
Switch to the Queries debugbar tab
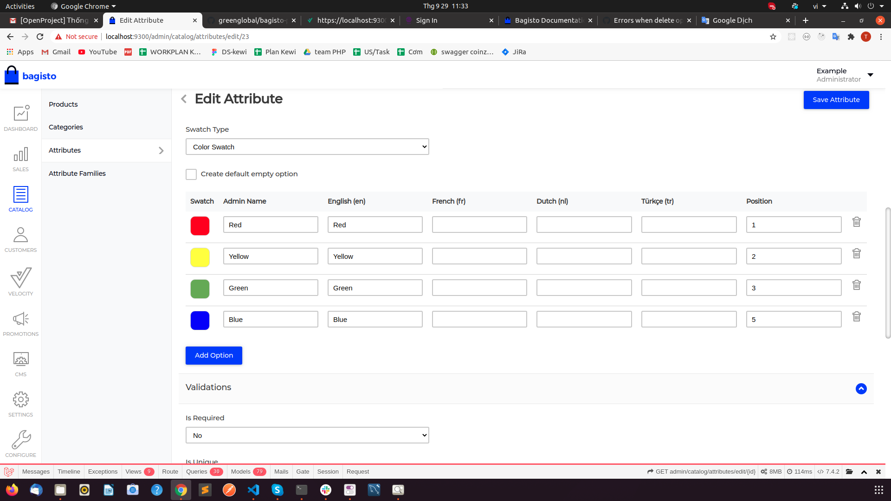(204, 472)
